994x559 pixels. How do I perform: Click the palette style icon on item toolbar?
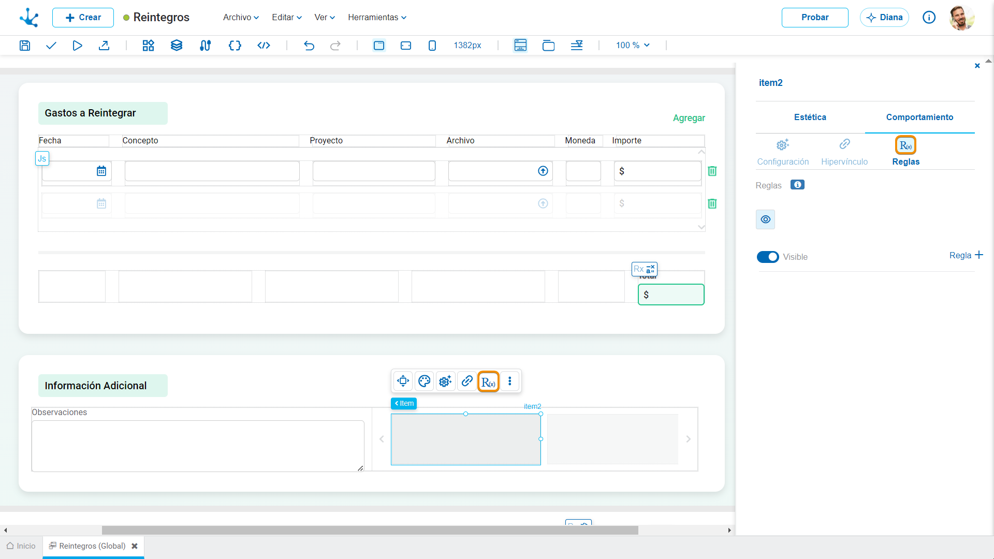click(x=424, y=381)
